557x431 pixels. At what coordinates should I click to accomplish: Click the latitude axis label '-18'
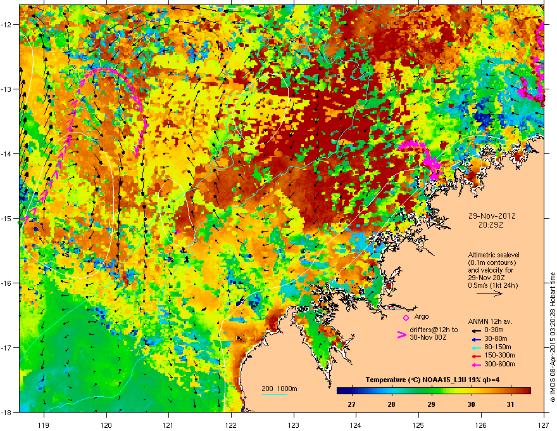click(x=6, y=413)
